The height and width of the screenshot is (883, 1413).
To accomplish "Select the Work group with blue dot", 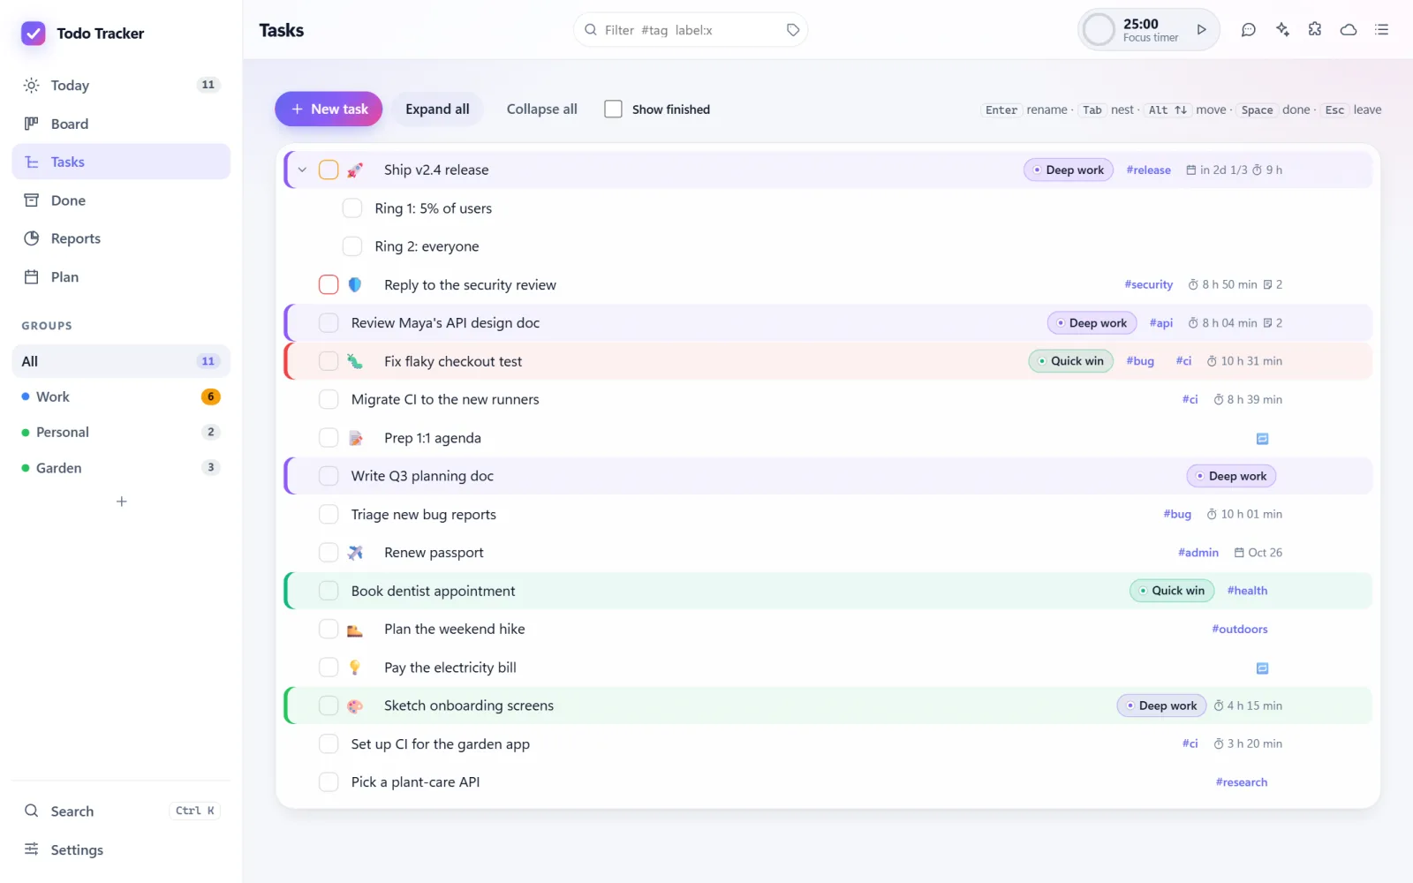I will pos(121,397).
